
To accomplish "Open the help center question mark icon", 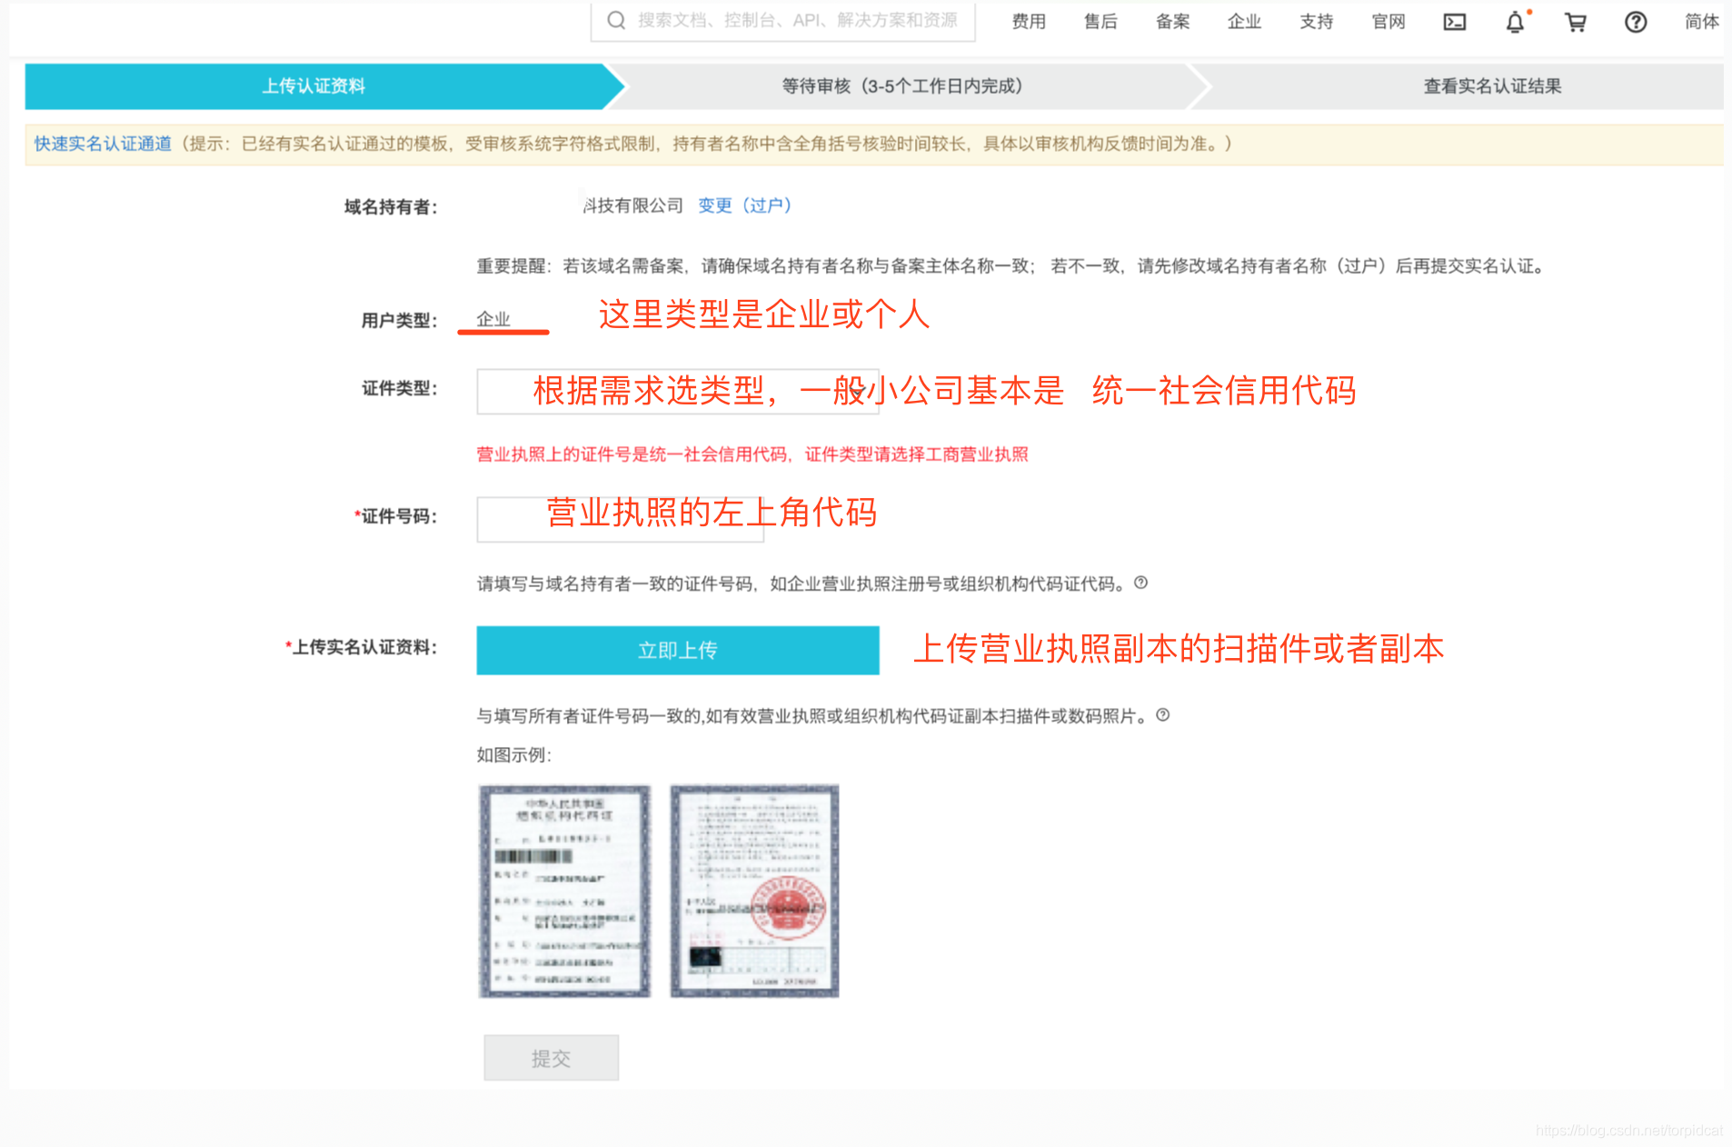I will (1635, 21).
